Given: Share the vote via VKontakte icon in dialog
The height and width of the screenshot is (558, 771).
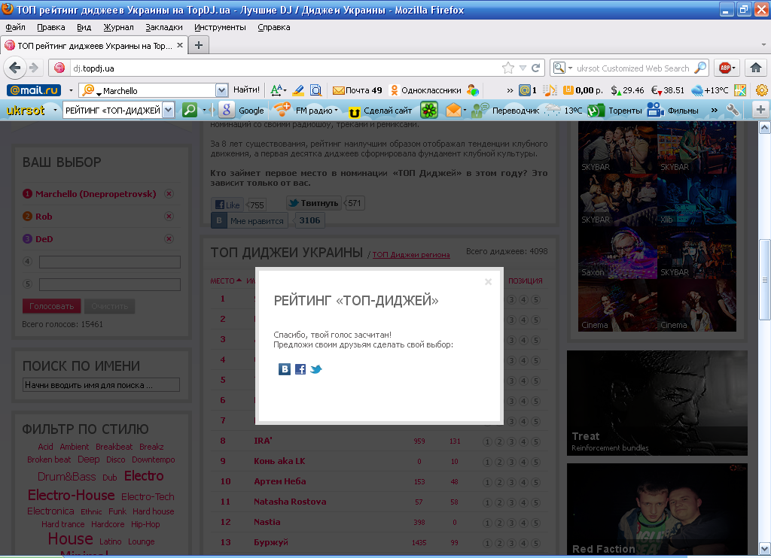Looking at the screenshot, I should [x=284, y=369].
